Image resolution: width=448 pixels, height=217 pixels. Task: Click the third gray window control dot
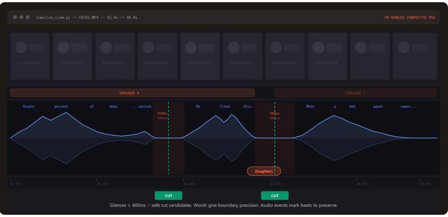tap(28, 17)
